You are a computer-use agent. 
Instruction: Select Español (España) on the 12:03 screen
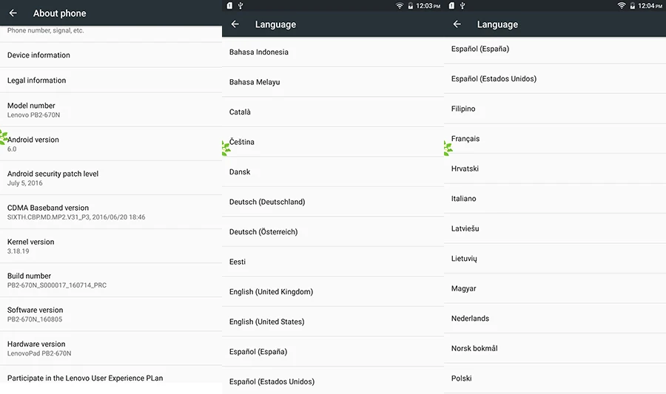pos(333,352)
